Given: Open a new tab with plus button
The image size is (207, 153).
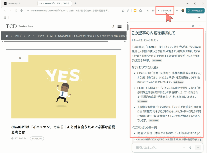Looking at the screenshot, I should (x=75, y=3).
